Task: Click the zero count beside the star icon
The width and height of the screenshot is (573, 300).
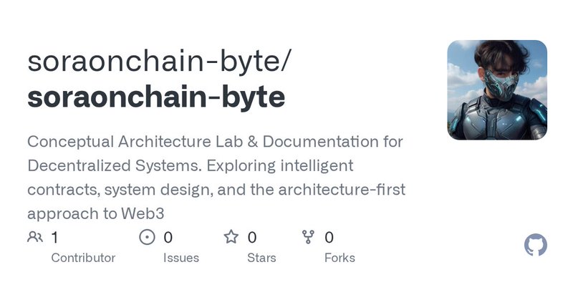Action: [252, 237]
